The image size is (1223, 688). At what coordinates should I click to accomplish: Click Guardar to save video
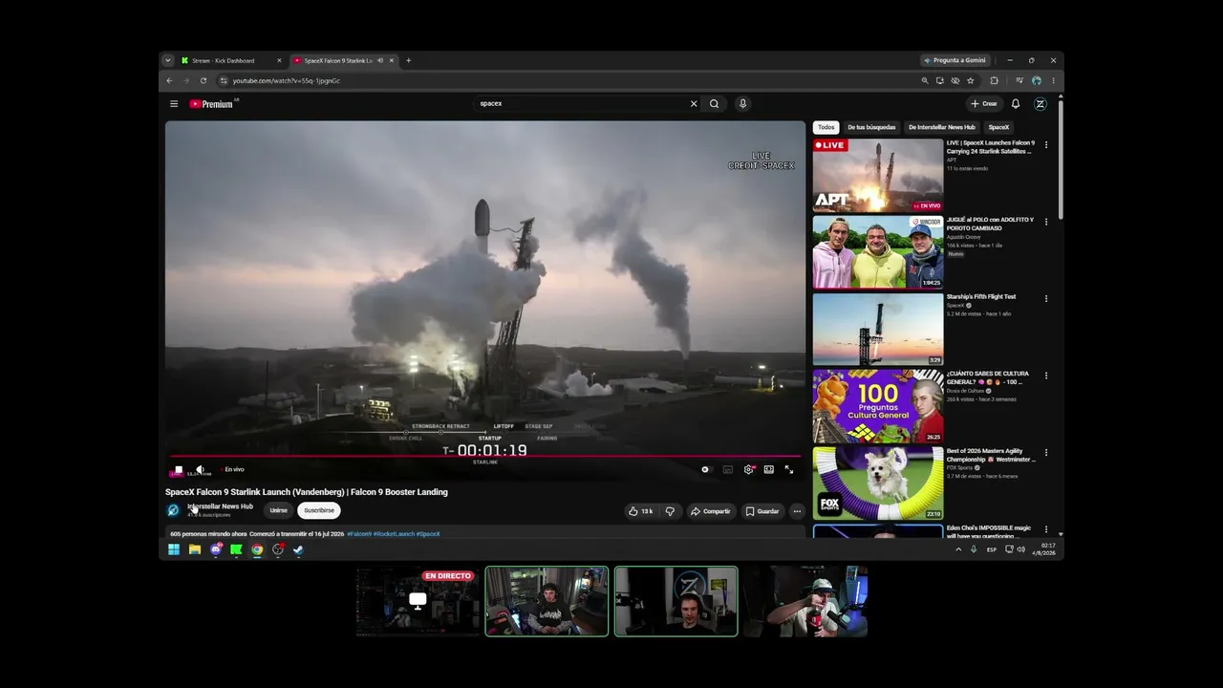(762, 512)
